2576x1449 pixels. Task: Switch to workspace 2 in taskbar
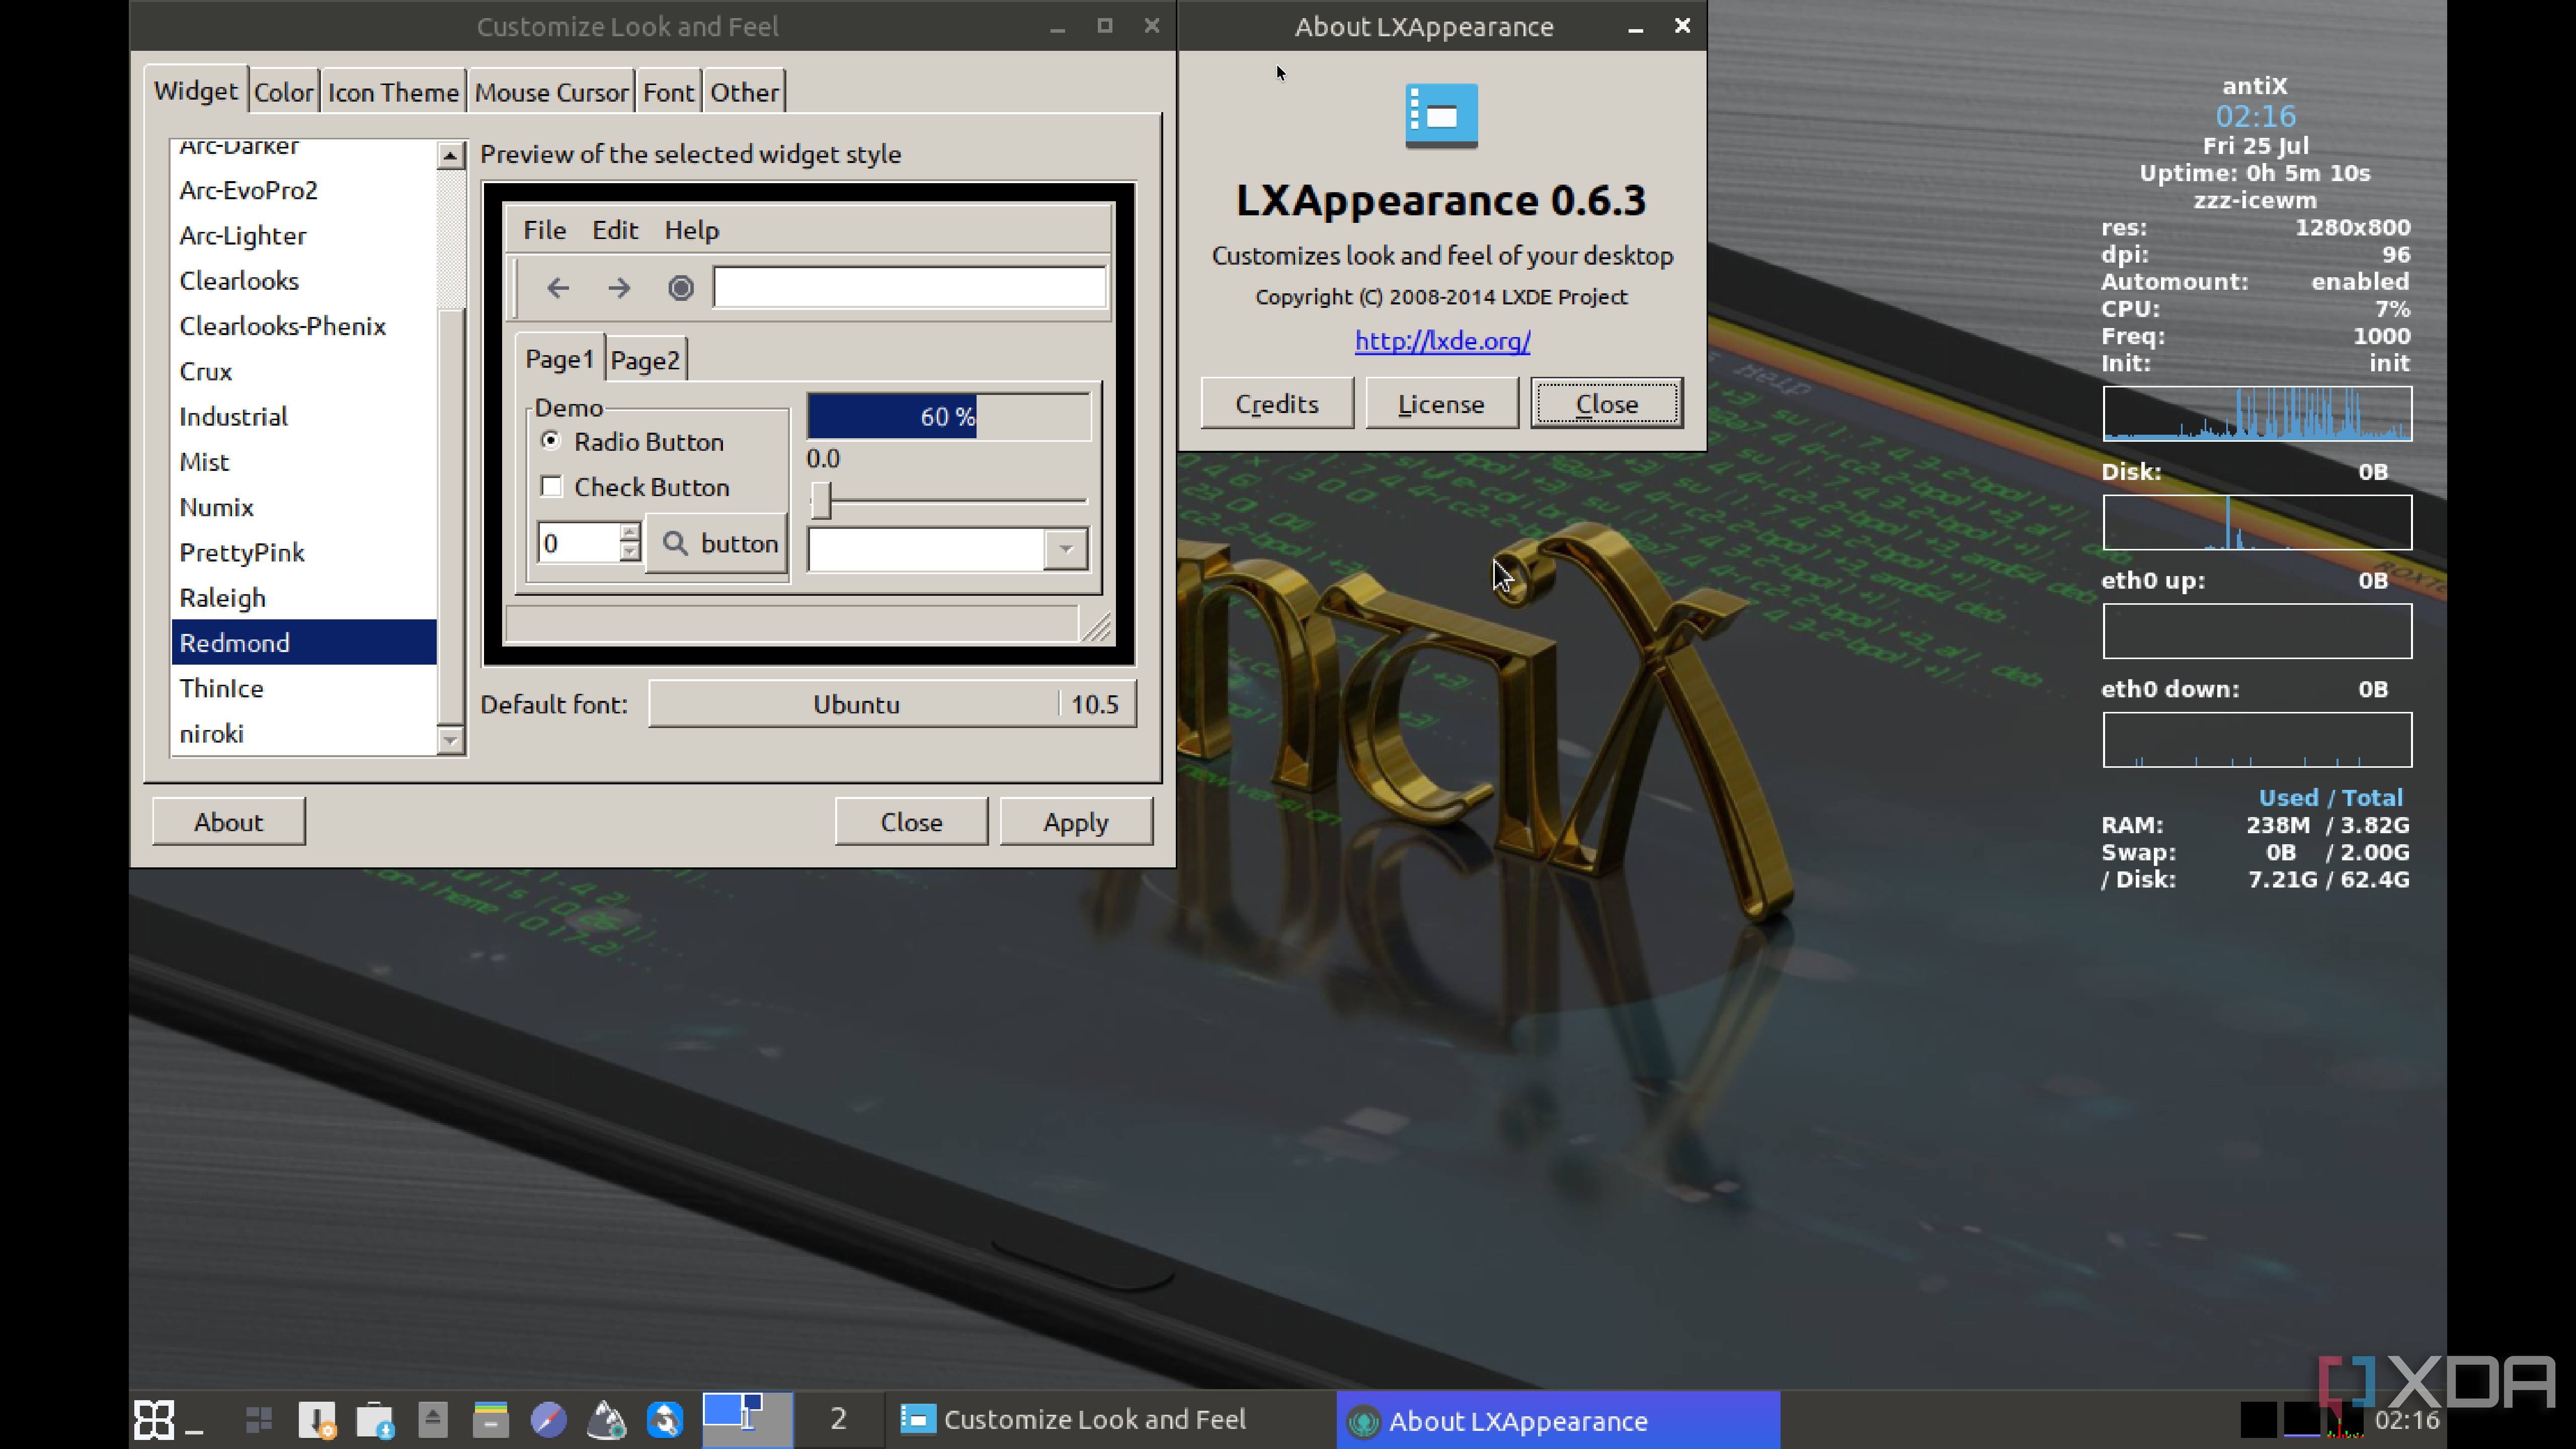click(x=838, y=1419)
